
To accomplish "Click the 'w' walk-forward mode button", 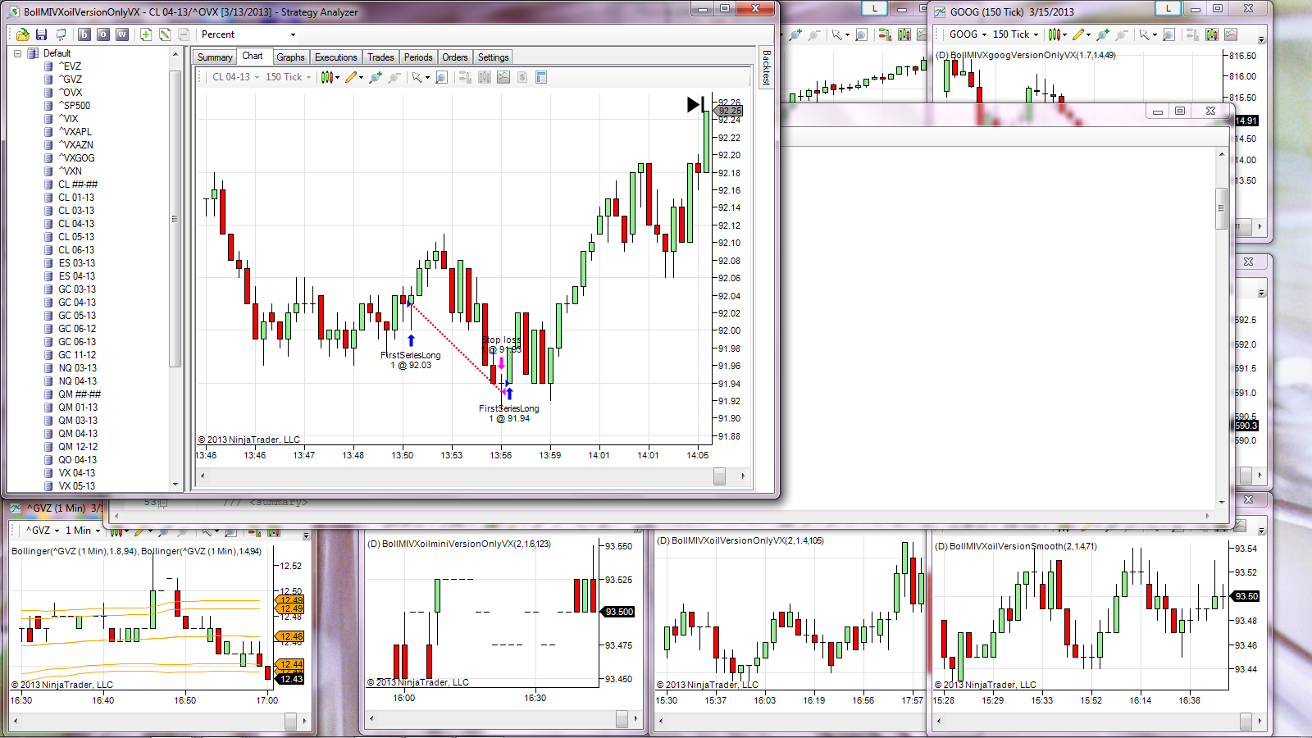I will click(x=122, y=34).
